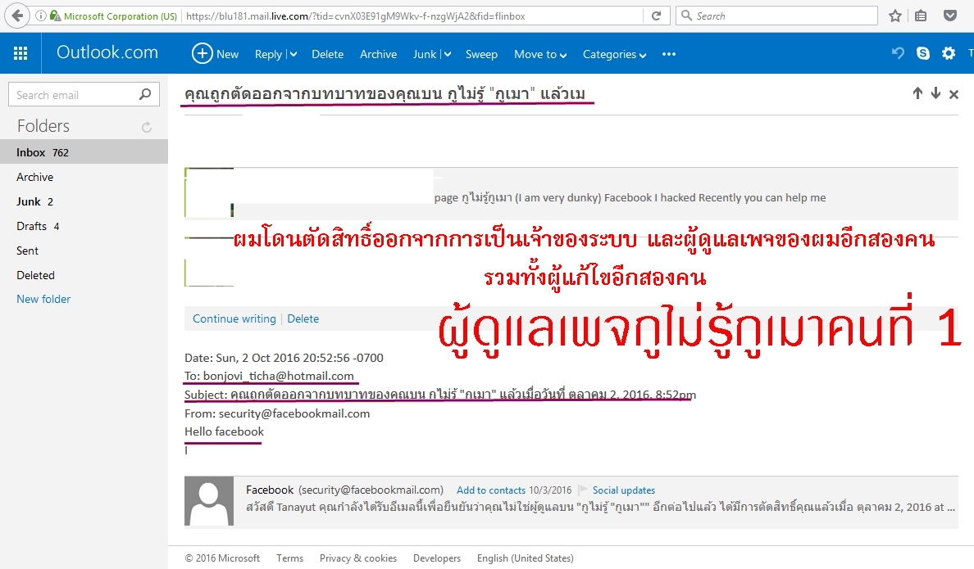Click the undo arrow icon in header
The width and height of the screenshot is (974, 569).
[899, 53]
